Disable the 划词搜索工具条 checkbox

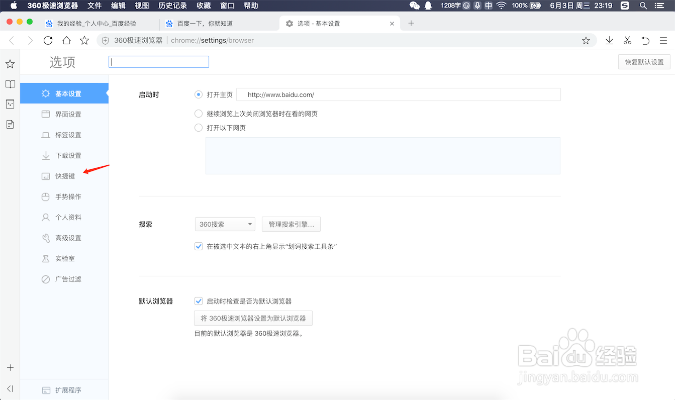tap(199, 246)
